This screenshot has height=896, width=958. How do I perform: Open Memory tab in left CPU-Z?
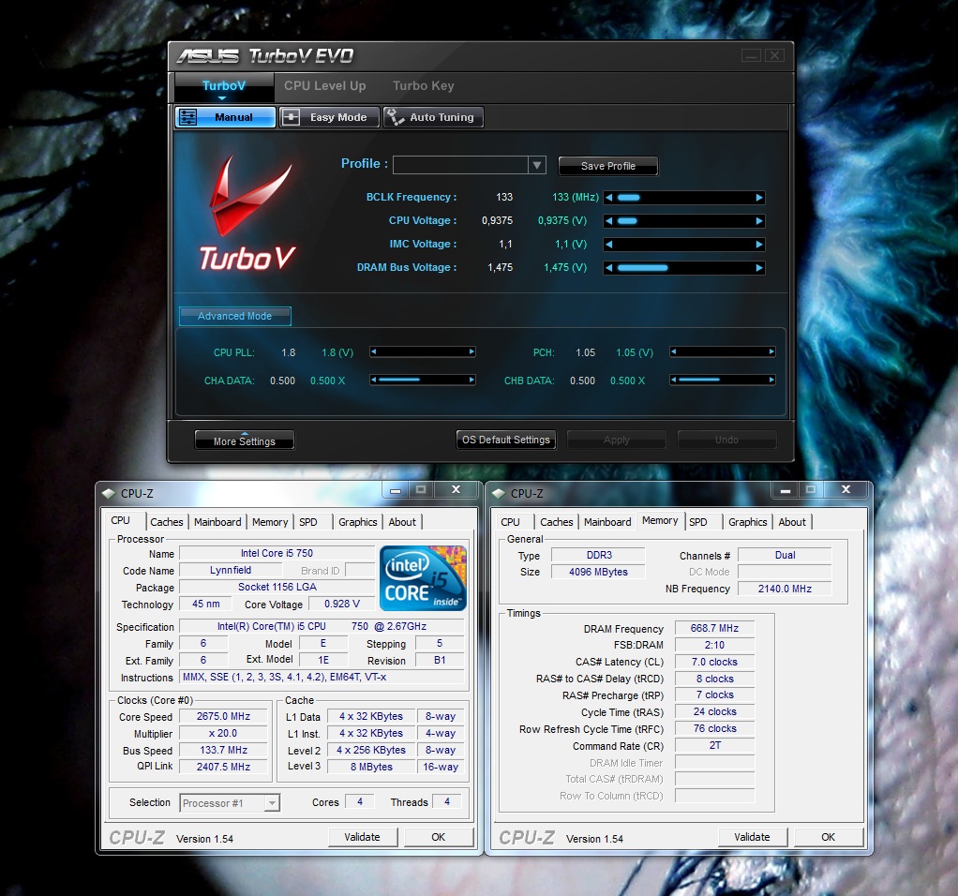(x=269, y=522)
